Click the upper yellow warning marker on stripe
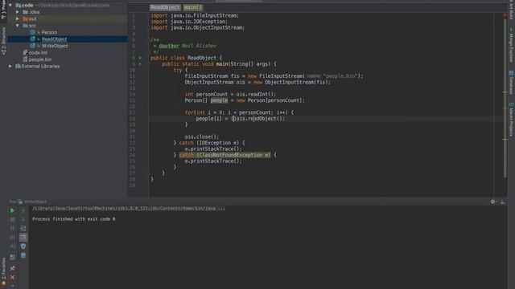Screen dimensions: 515x289 pyautogui.click(x=505, y=92)
